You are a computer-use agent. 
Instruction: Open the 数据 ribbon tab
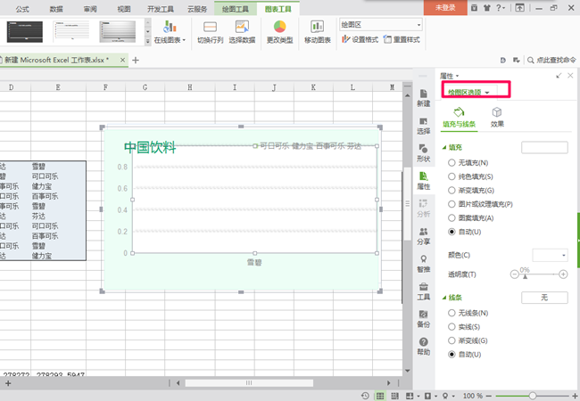point(56,9)
